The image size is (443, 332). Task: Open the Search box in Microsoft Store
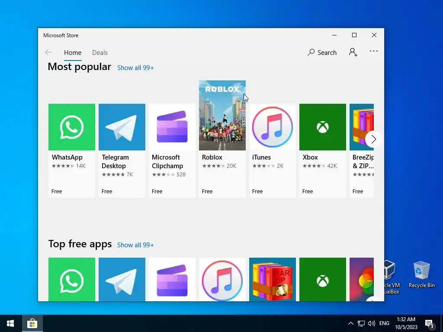(x=322, y=52)
